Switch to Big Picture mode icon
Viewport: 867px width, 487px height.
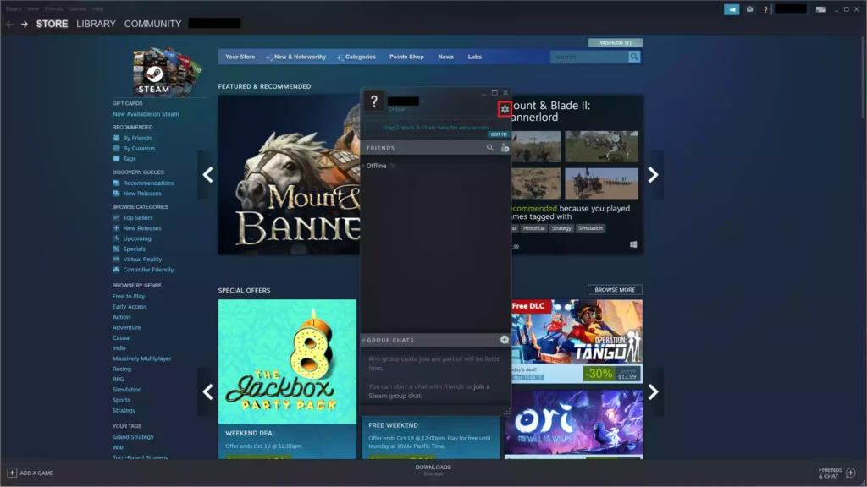820,9
